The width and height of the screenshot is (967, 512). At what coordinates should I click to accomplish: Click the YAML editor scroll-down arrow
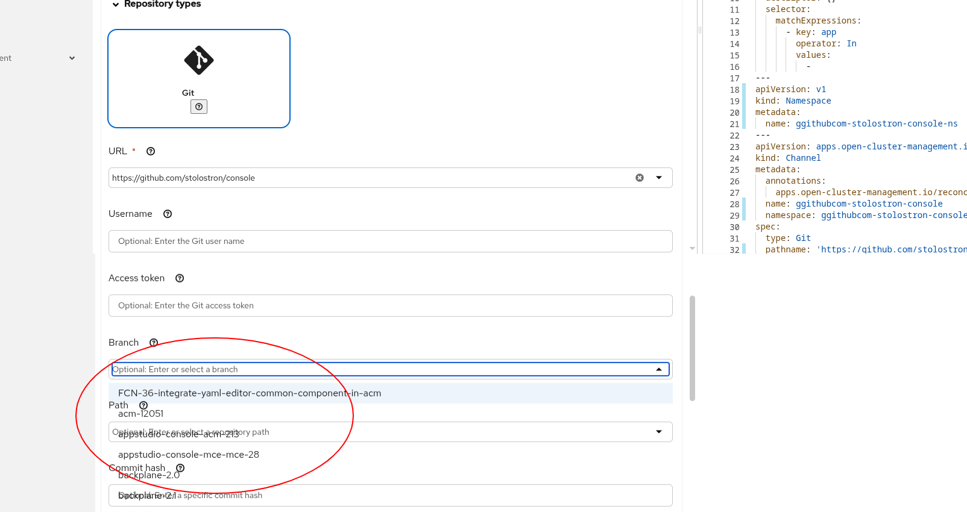click(693, 248)
